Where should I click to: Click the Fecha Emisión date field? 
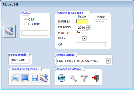point(20,61)
